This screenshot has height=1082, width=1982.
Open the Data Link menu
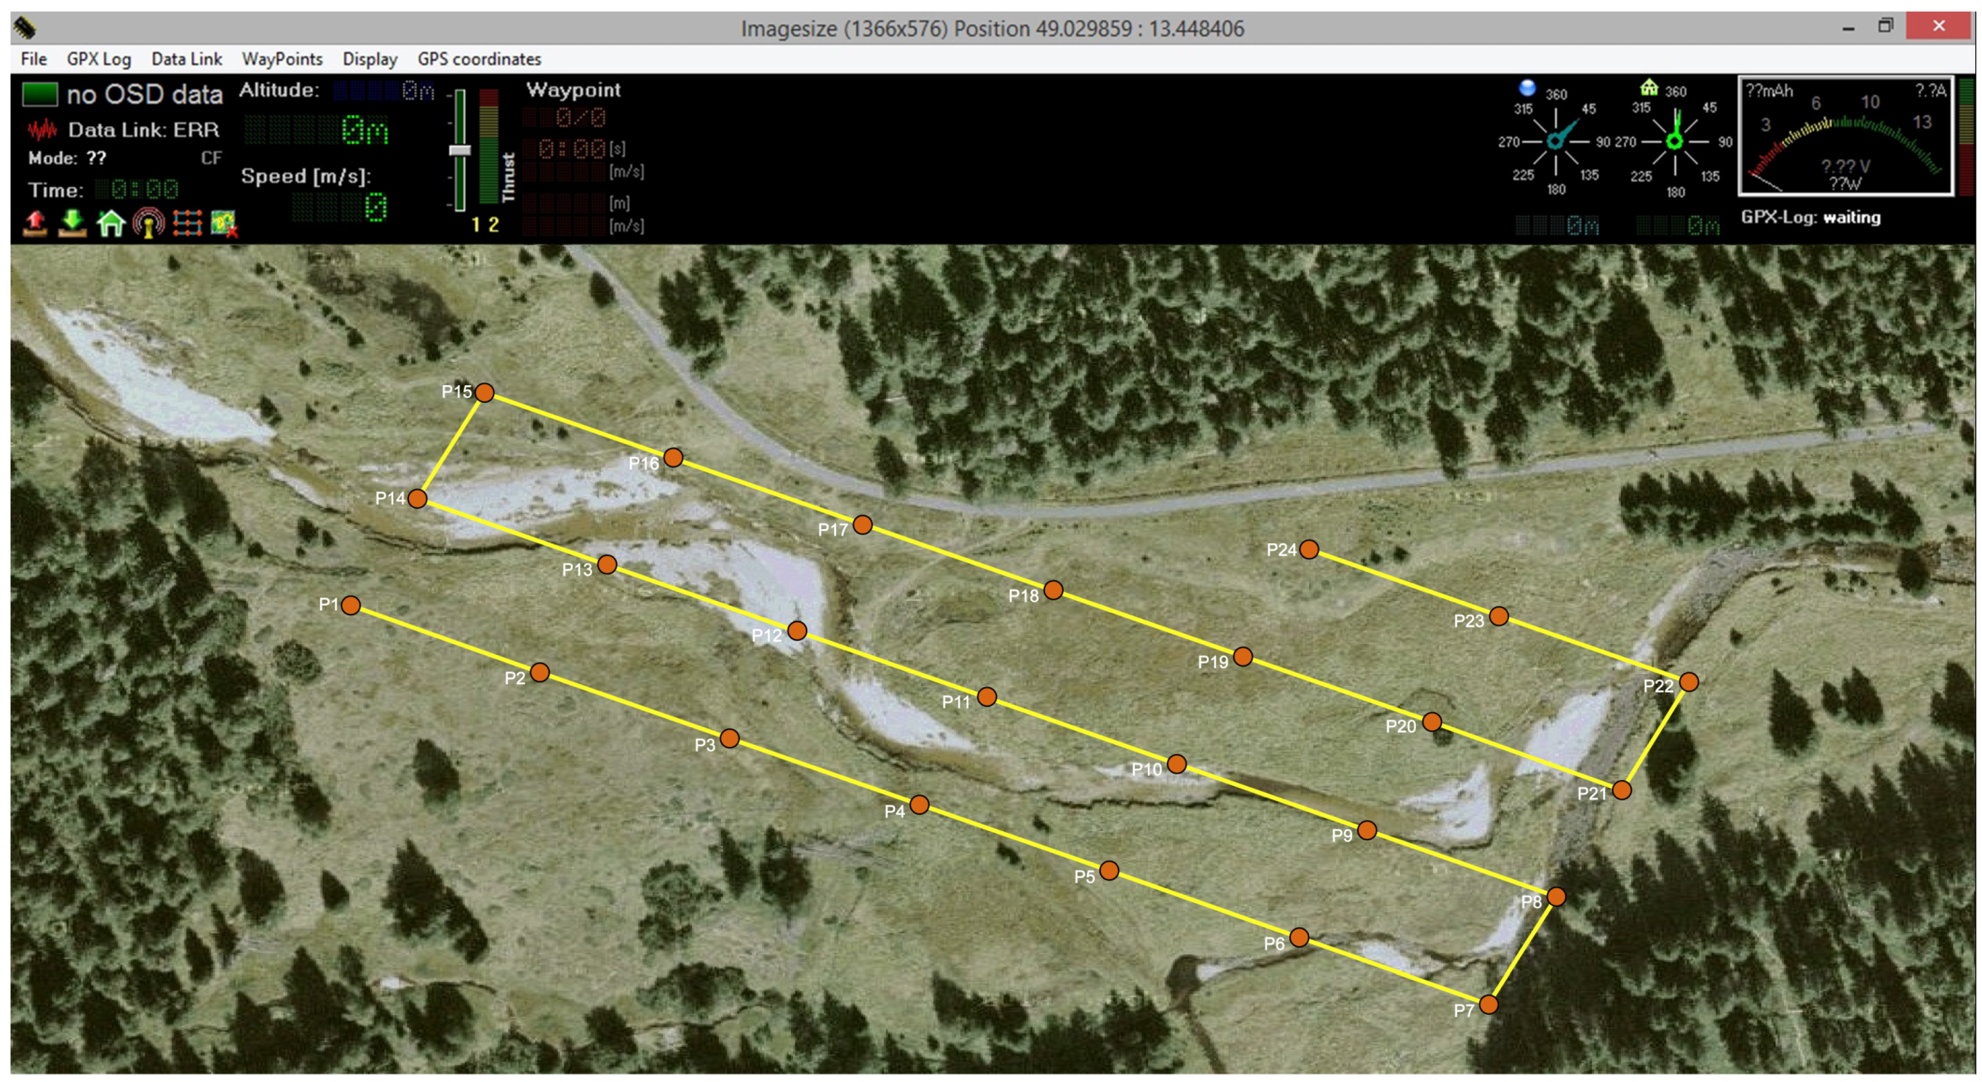point(186,59)
